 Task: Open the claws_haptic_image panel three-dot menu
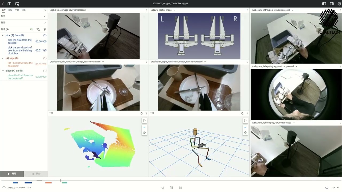247,10
